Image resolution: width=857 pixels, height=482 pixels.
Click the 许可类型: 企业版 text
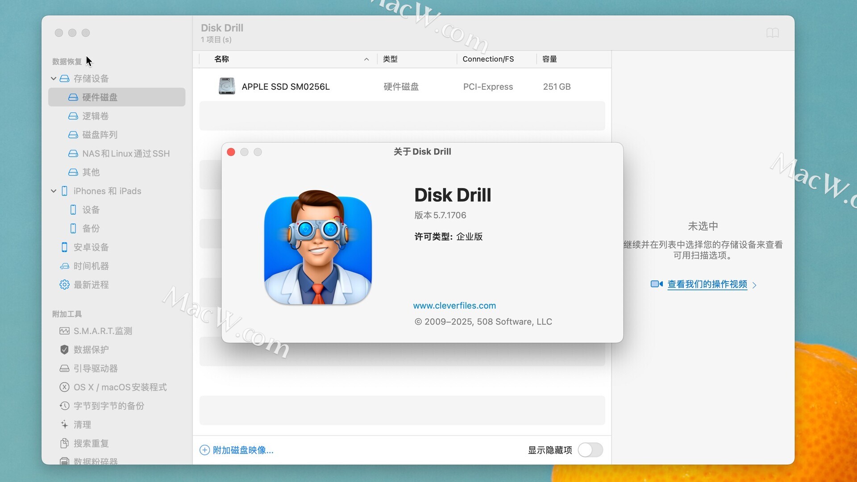click(x=448, y=237)
